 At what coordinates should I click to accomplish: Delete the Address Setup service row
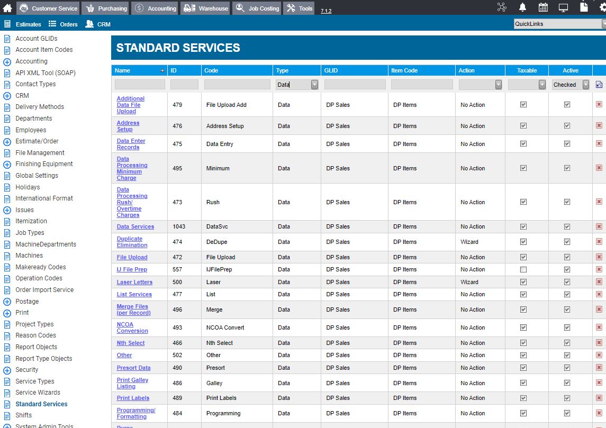[599, 125]
